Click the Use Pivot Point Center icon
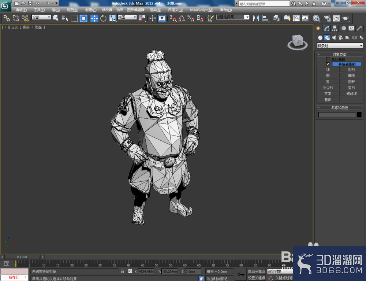The width and height of the screenshot is (366, 281). pos(142,18)
